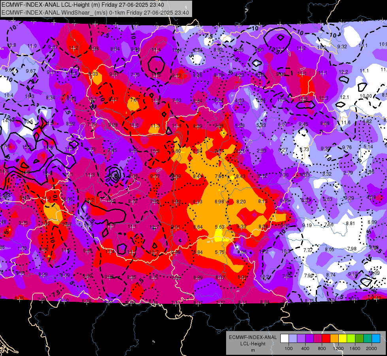Click the map value 7.90
The image size is (387, 356).
tap(309, 275)
